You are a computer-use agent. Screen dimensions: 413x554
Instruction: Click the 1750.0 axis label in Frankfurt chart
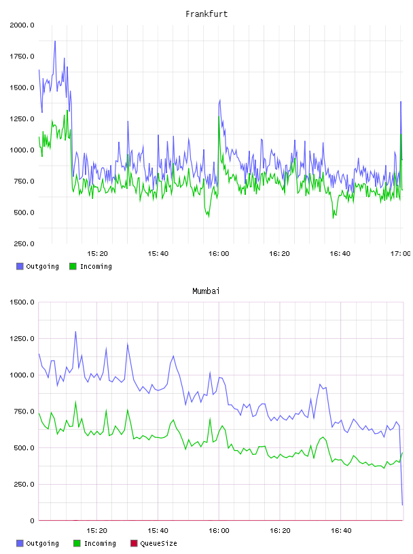22,56
